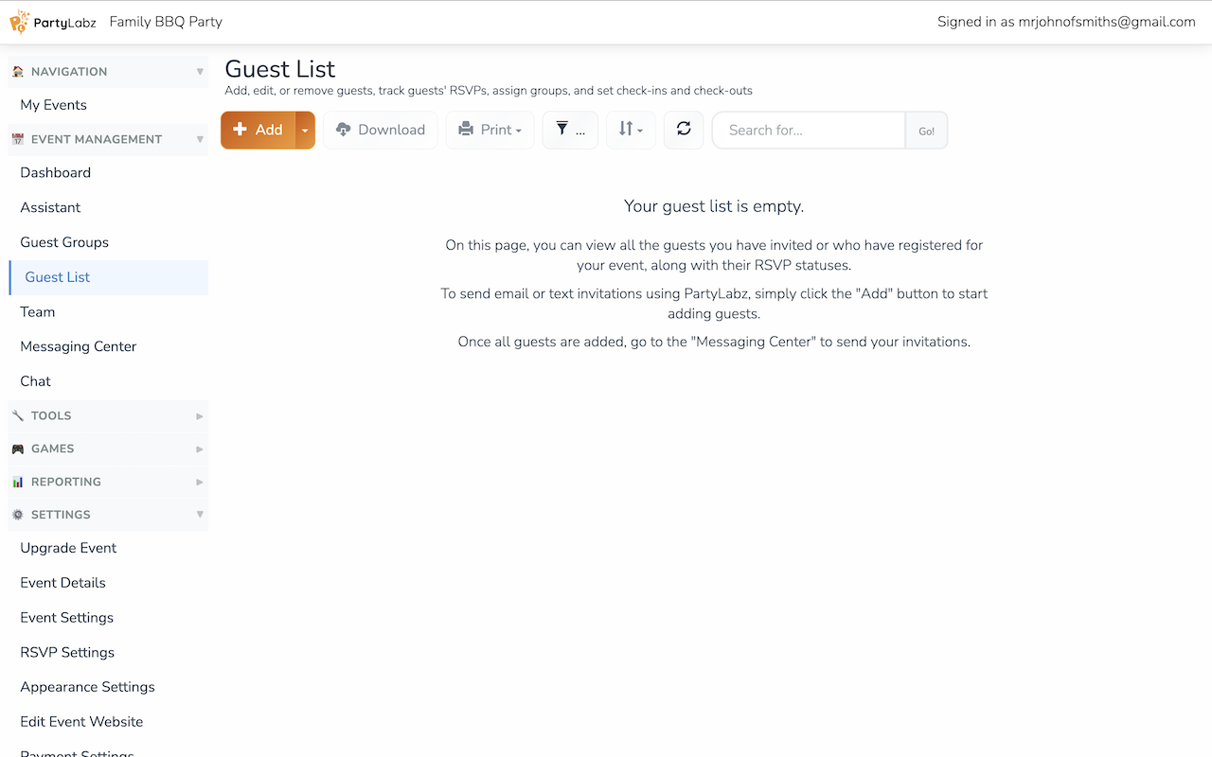The width and height of the screenshot is (1212, 757).
Task: Collapse the Event Management section
Action: (108, 139)
